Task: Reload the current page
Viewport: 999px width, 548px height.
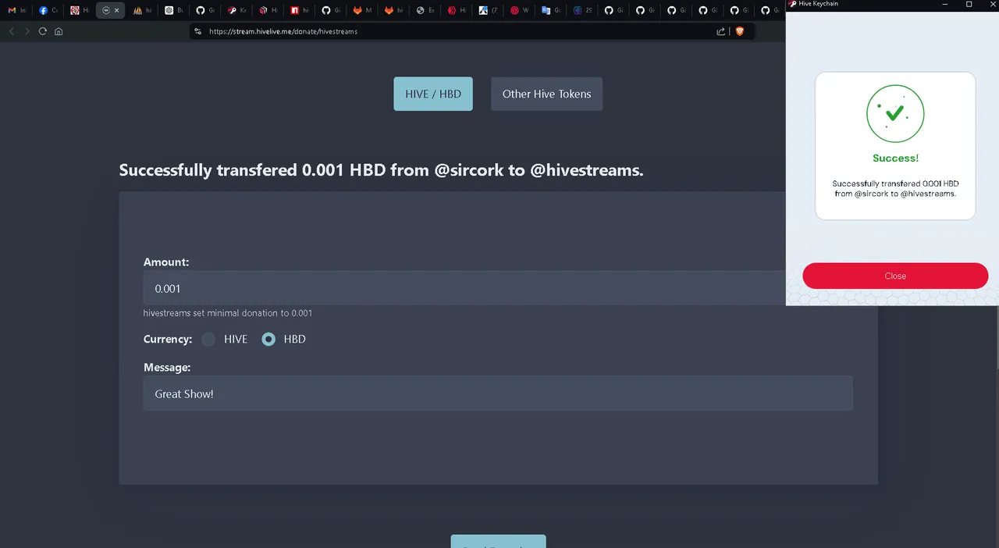Action: [x=43, y=31]
